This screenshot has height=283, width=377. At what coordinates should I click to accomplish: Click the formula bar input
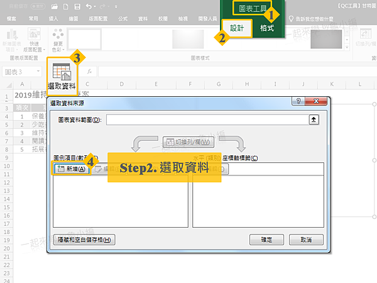(238, 72)
